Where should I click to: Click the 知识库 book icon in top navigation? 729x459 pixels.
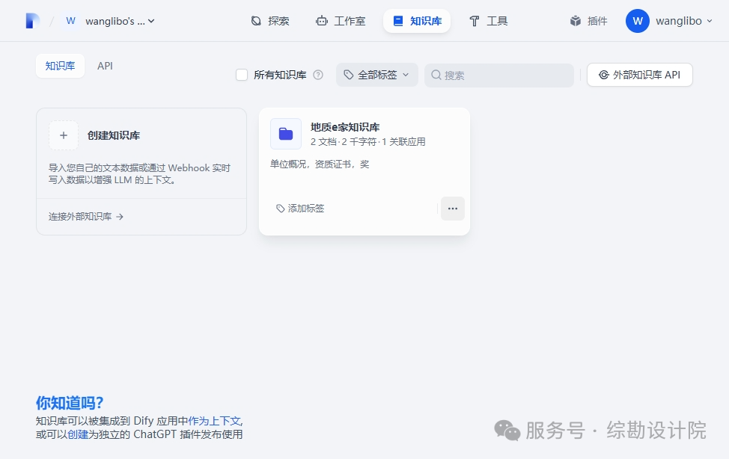point(399,21)
